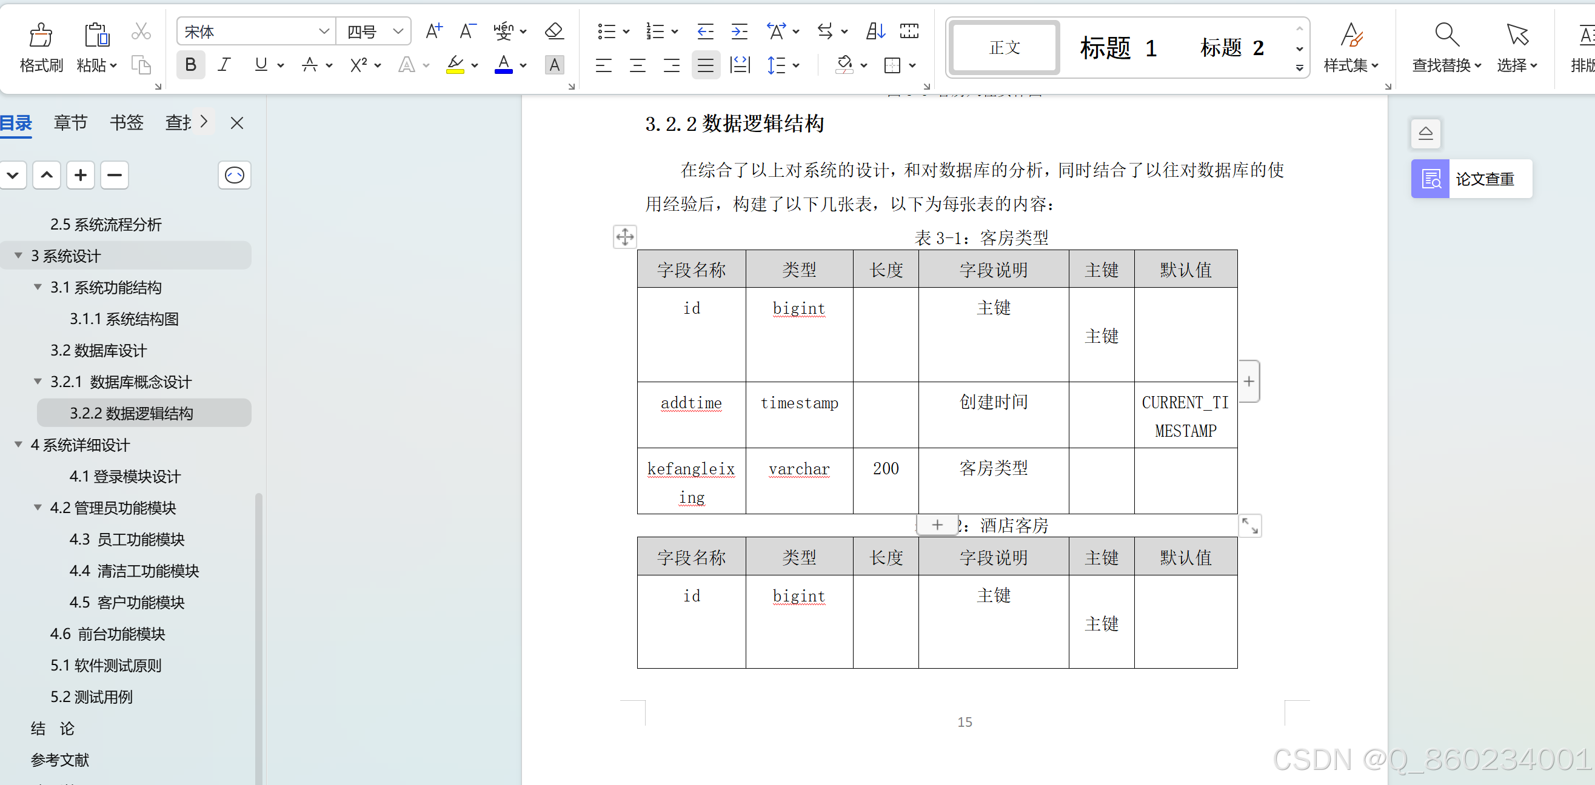The height and width of the screenshot is (785, 1595).
Task: Click the collapse sidebar panel icon above 论文查重
Action: pyautogui.click(x=1425, y=133)
